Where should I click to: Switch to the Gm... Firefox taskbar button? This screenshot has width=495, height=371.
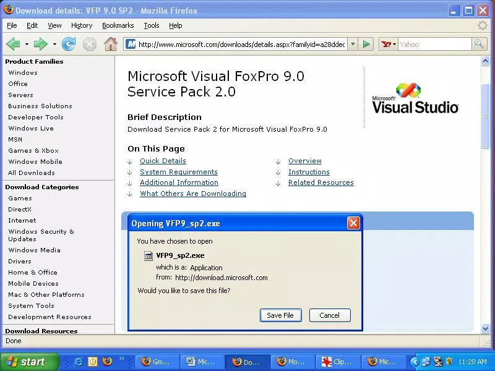coord(157,362)
